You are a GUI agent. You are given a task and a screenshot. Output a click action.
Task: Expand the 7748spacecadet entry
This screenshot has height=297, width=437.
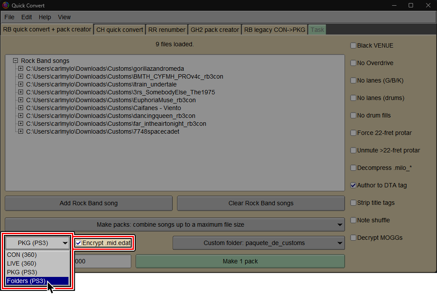[x=20, y=131]
